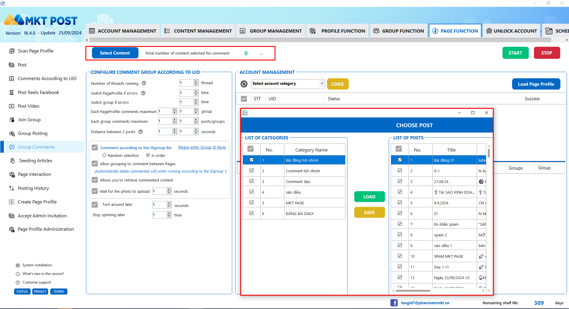Click the Accept Admin Invitation icon
The image size is (569, 309).
coord(12,216)
